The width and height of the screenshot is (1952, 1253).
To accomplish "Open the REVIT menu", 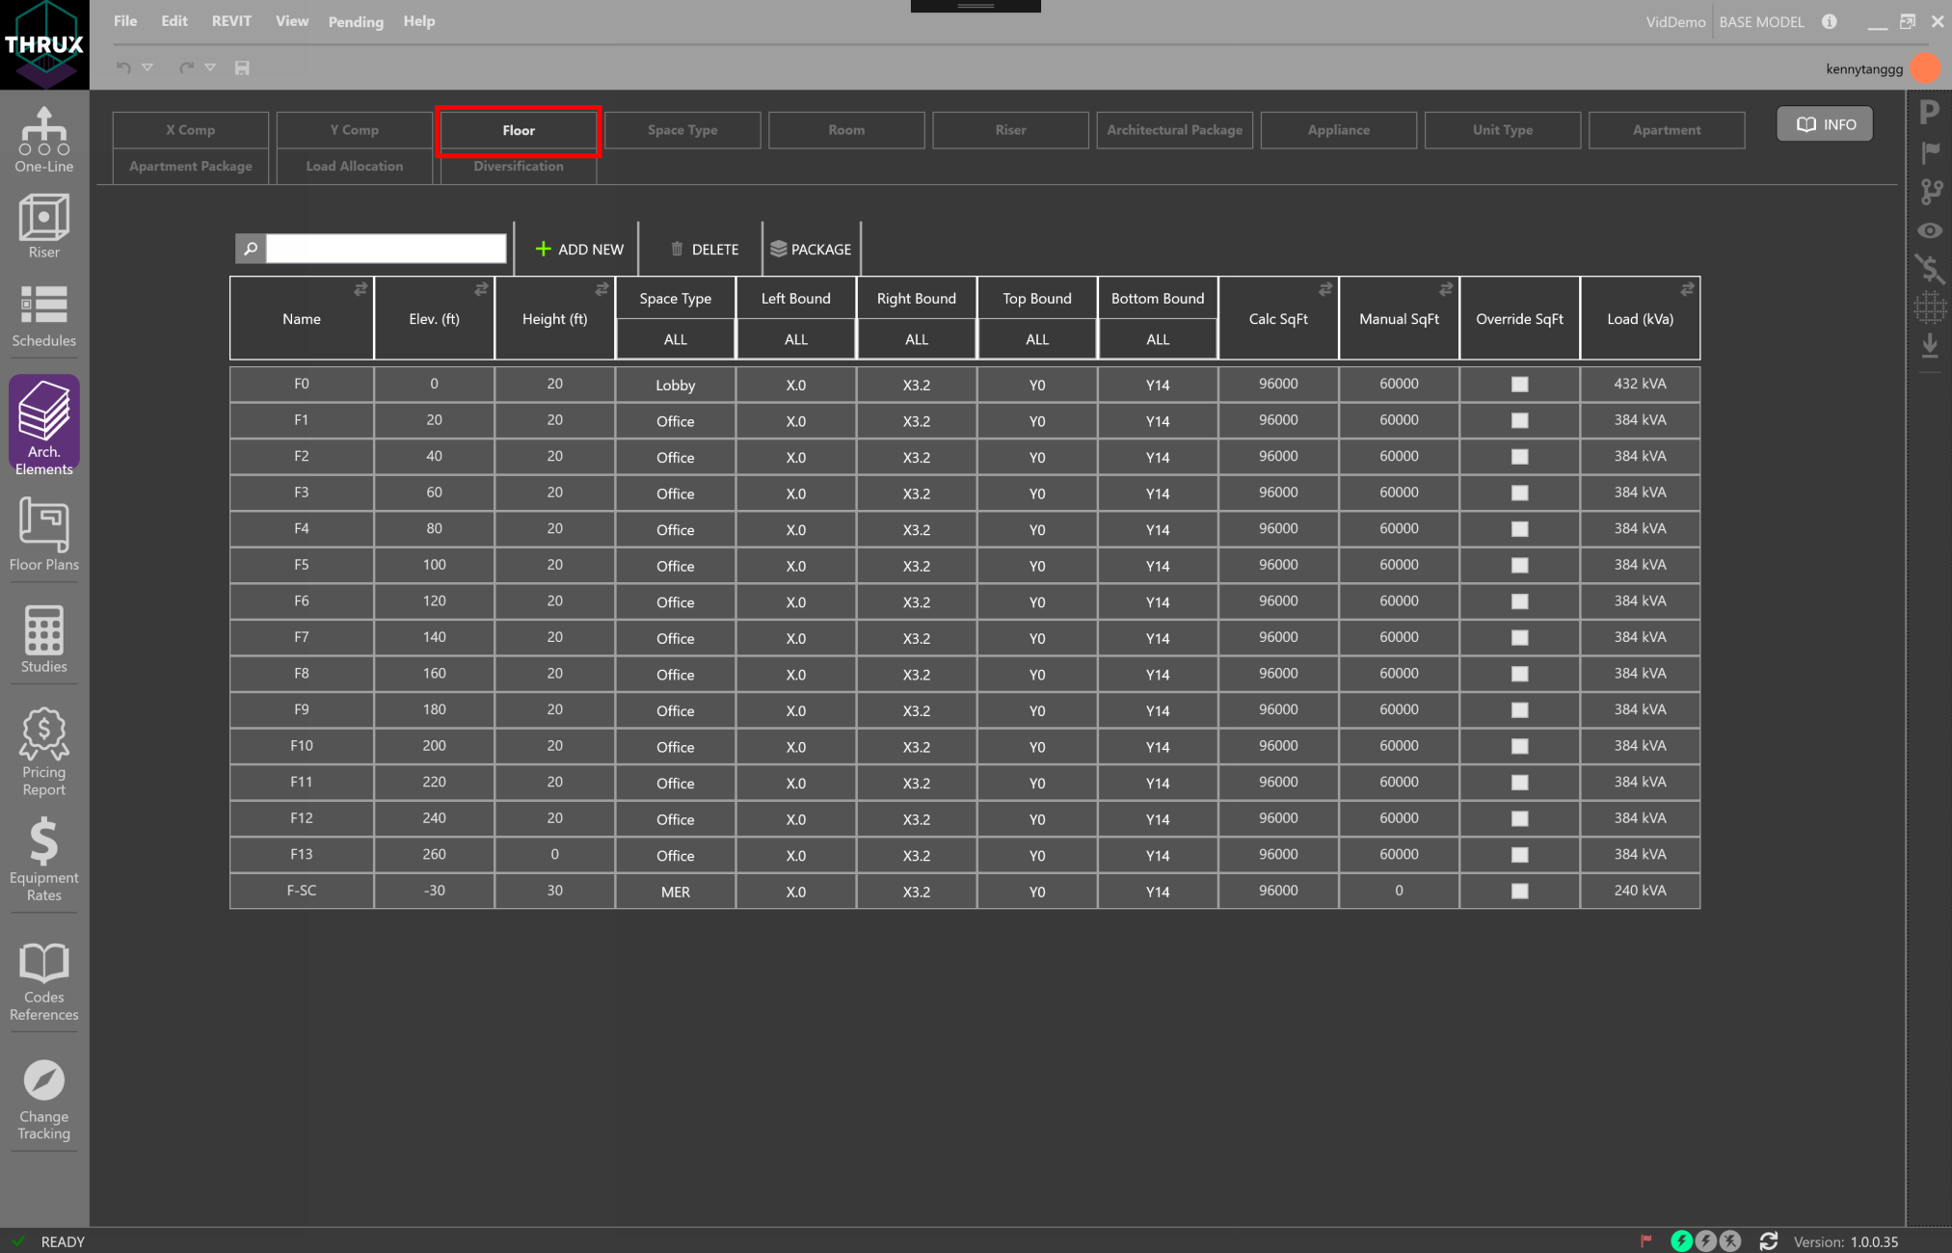I will click(231, 21).
